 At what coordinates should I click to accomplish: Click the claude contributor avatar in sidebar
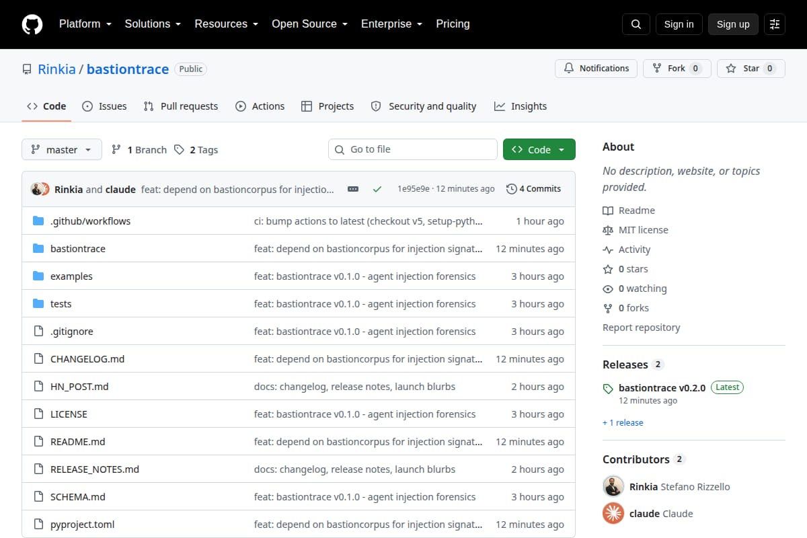[613, 513]
